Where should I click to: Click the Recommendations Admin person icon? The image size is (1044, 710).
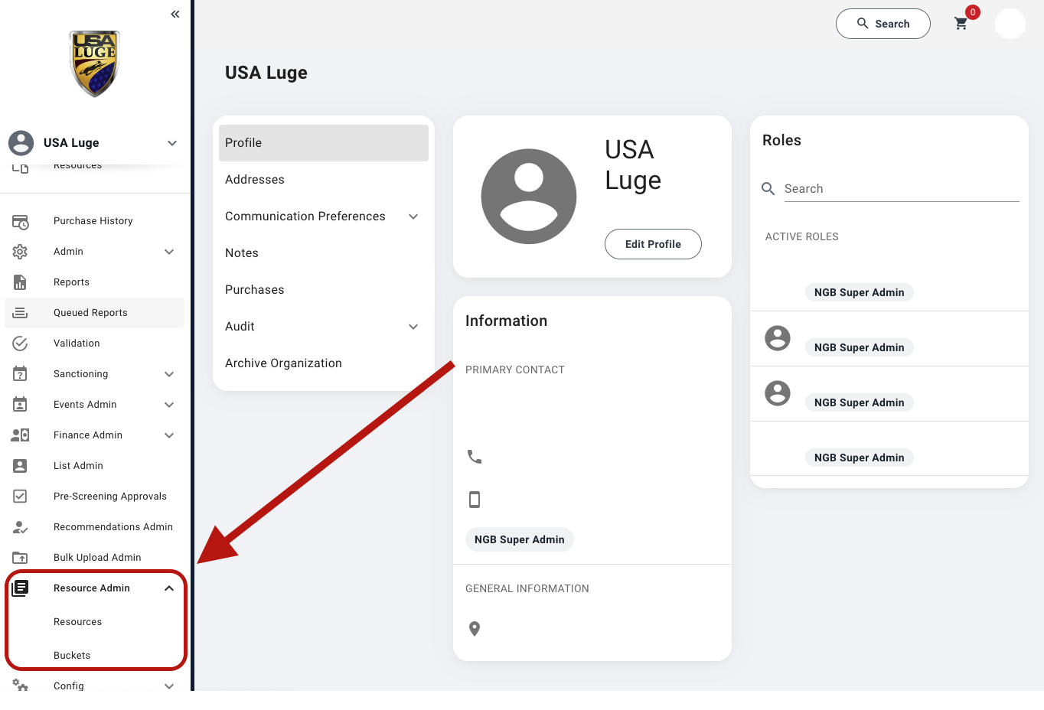[x=21, y=527]
